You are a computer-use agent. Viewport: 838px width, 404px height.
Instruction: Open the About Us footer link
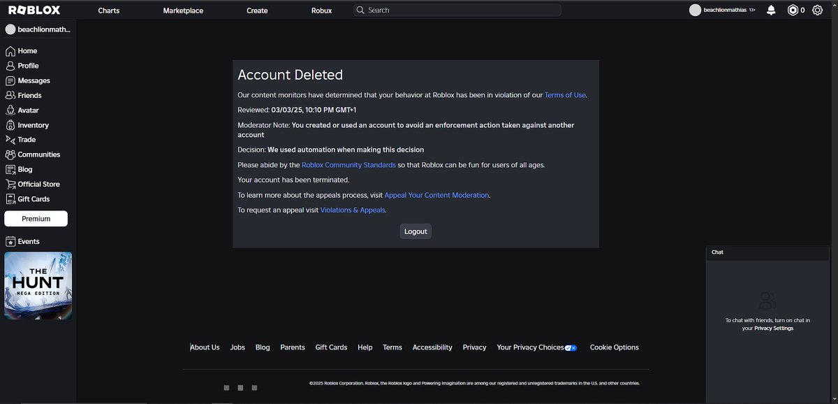pos(205,347)
